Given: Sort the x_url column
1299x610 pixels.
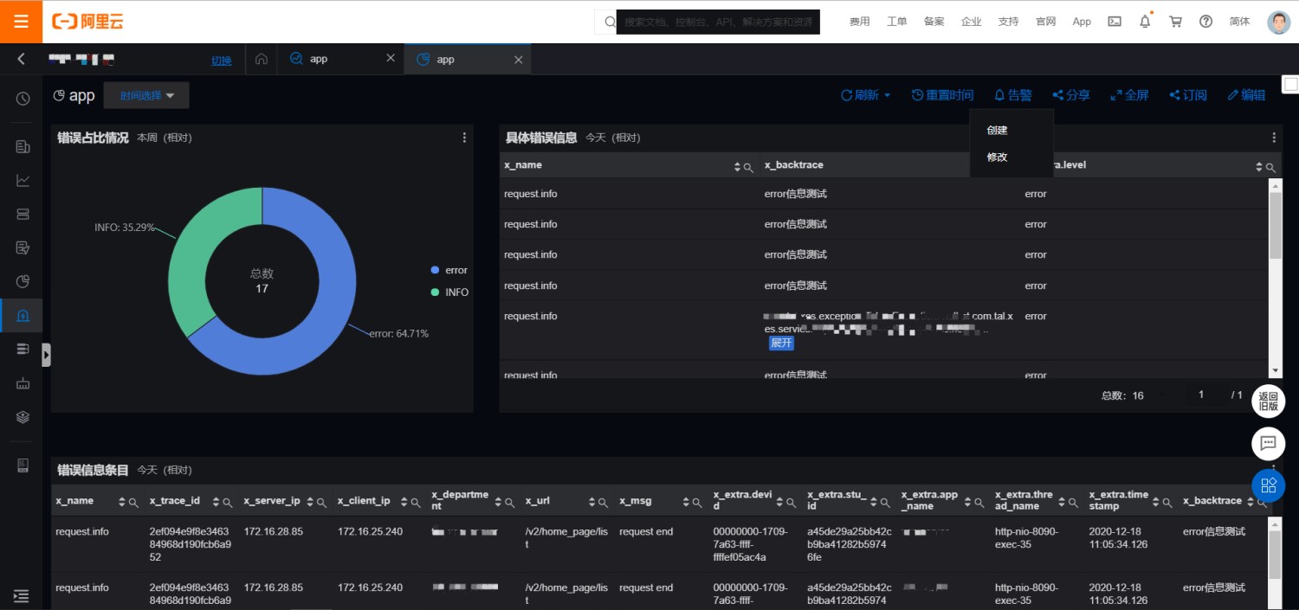Looking at the screenshot, I should [x=592, y=502].
